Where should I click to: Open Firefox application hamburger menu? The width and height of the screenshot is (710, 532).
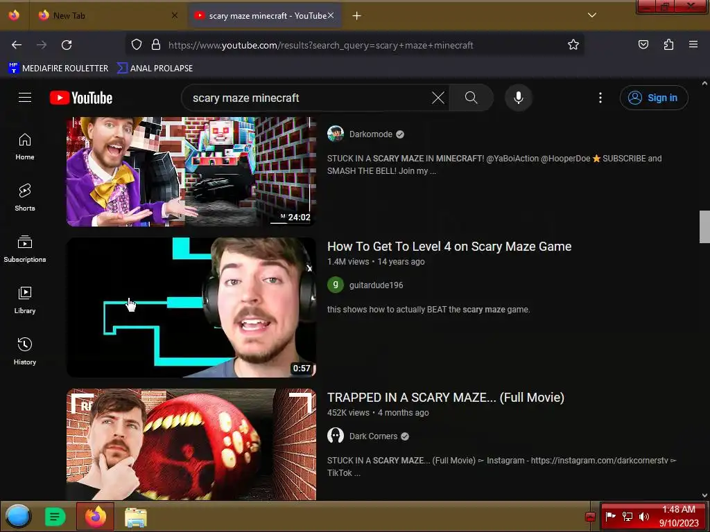pyautogui.click(x=693, y=45)
